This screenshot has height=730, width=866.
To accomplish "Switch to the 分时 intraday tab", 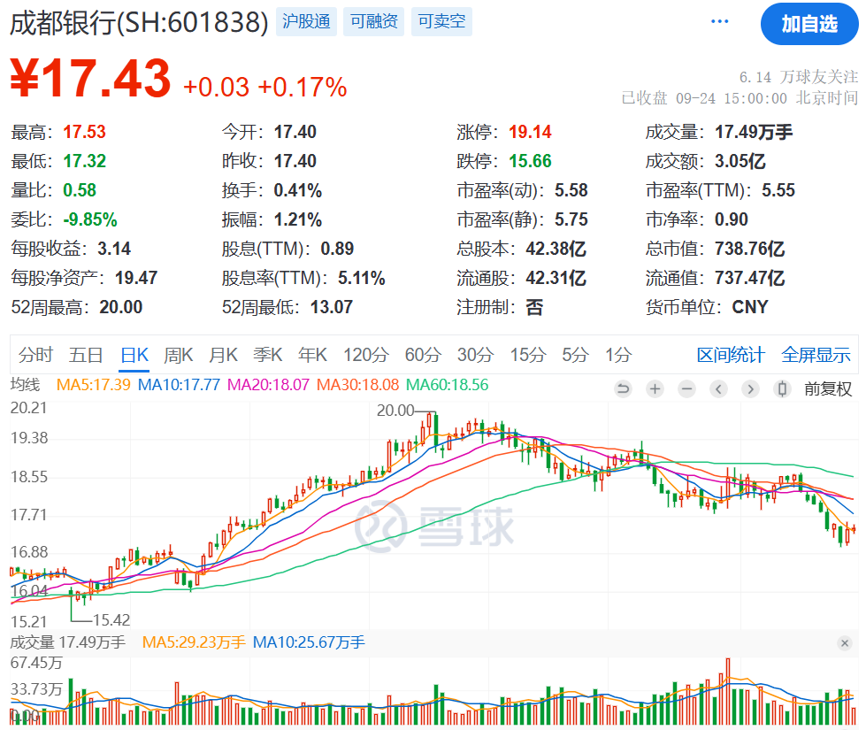I will [36, 356].
